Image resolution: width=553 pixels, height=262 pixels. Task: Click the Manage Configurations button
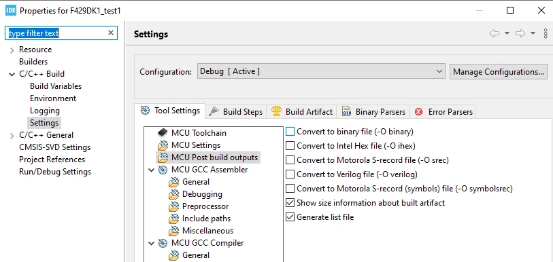pyautogui.click(x=499, y=71)
